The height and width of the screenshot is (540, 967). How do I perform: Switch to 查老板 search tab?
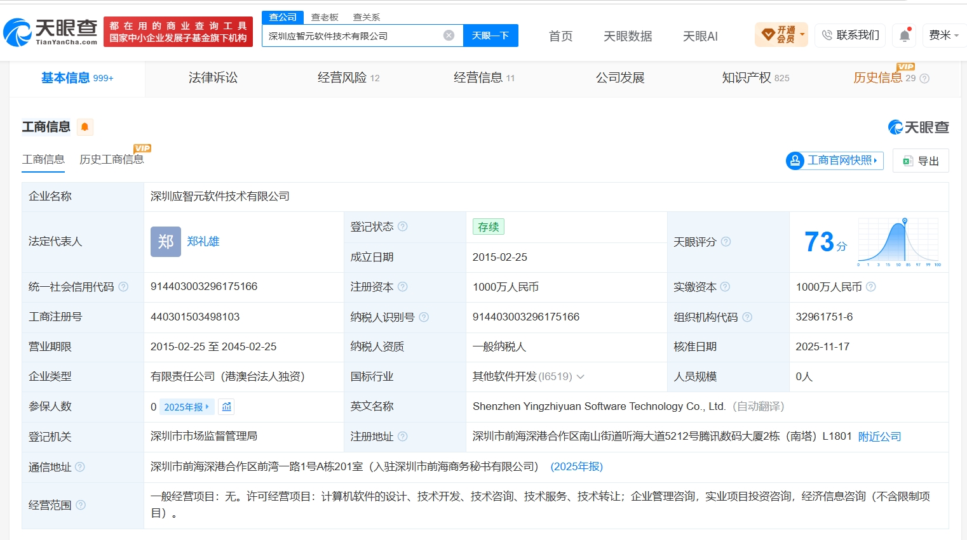(325, 17)
